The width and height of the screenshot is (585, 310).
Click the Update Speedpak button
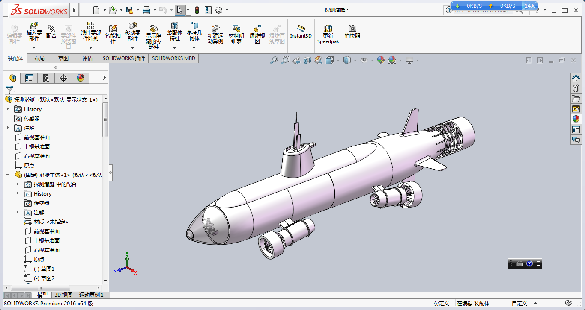(328, 34)
